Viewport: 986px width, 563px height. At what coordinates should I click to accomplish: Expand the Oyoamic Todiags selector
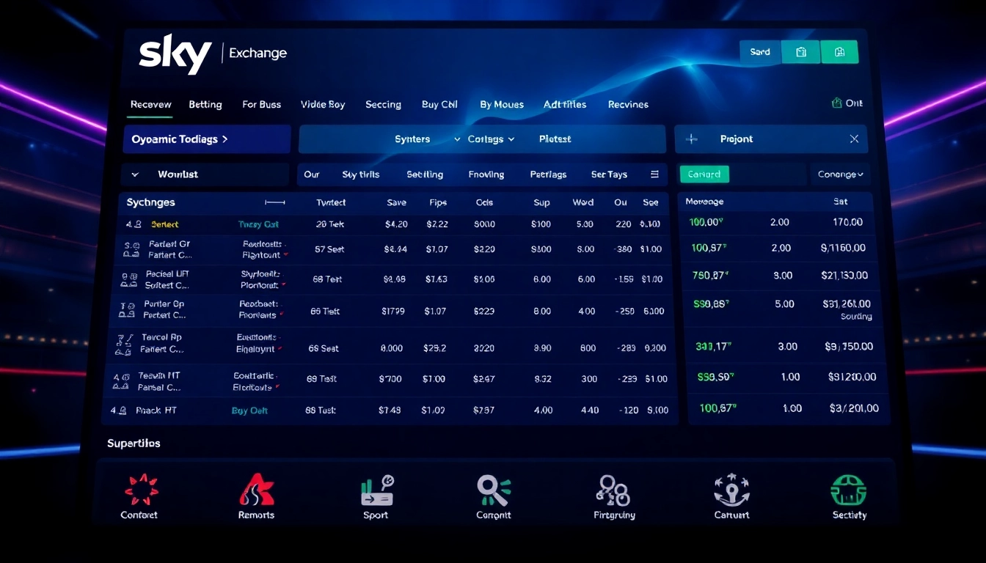pos(207,139)
